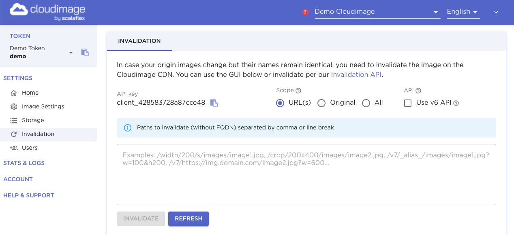Open the English language dropdown
The width and height of the screenshot is (514, 235).
pos(463,12)
